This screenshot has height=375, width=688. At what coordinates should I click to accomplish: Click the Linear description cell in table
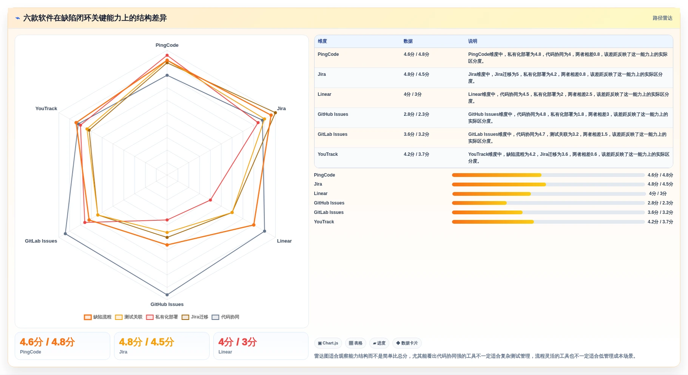coord(568,98)
